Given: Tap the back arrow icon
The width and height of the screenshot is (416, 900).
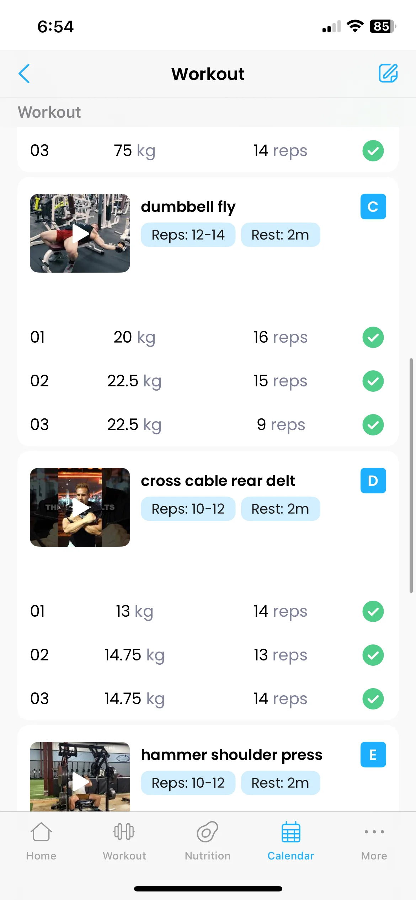Looking at the screenshot, I should click(24, 74).
